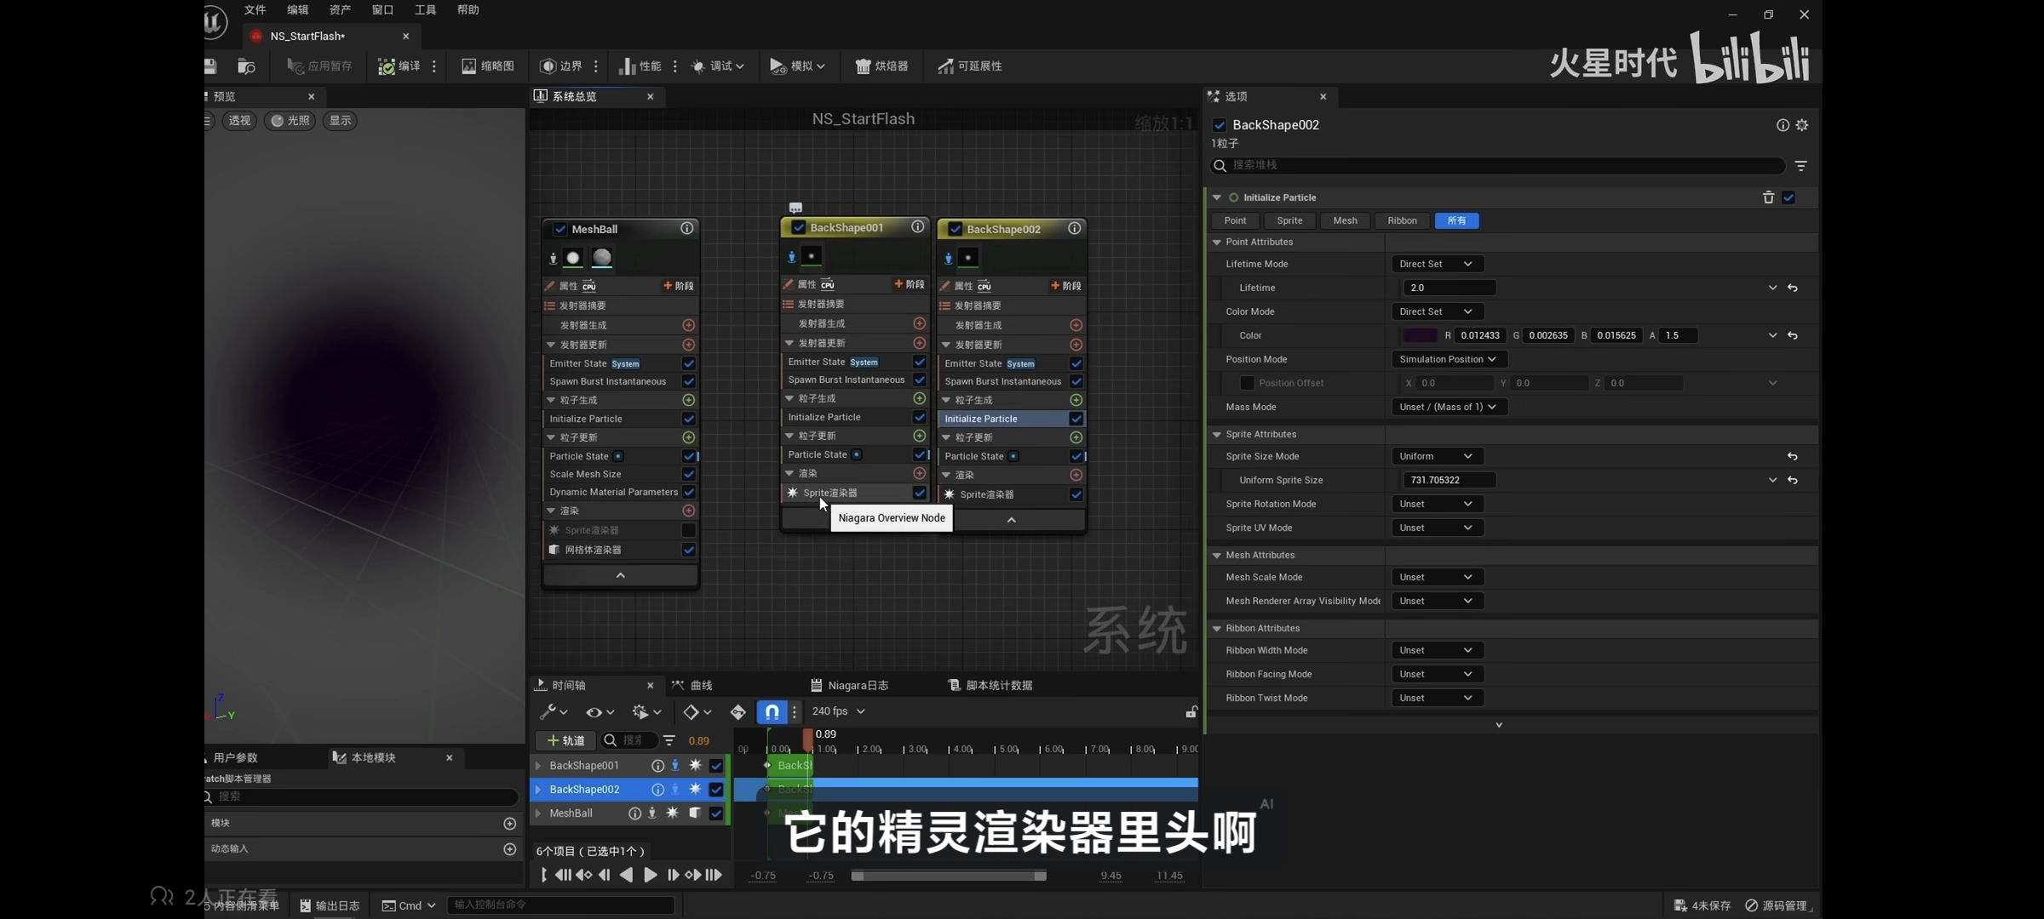Click the 轨道 add track button
The height and width of the screenshot is (919, 2044).
coord(566,740)
